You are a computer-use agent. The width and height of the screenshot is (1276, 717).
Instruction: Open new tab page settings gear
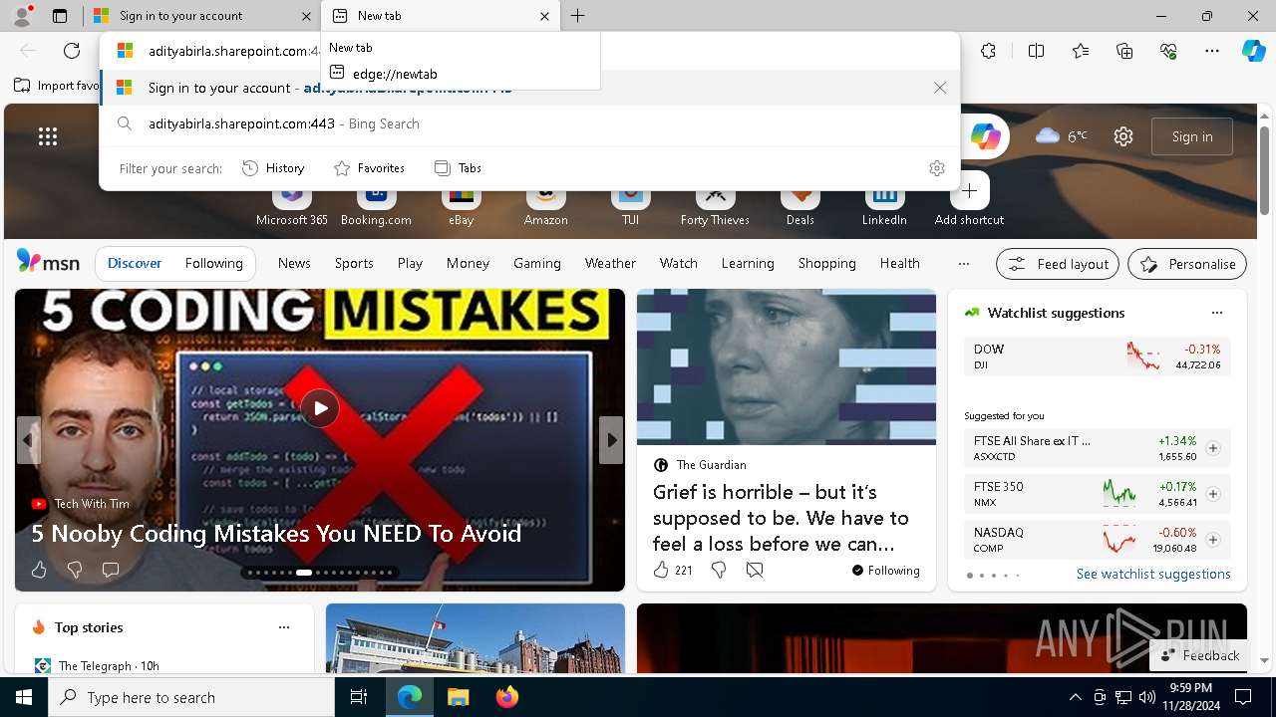[x=1123, y=136]
